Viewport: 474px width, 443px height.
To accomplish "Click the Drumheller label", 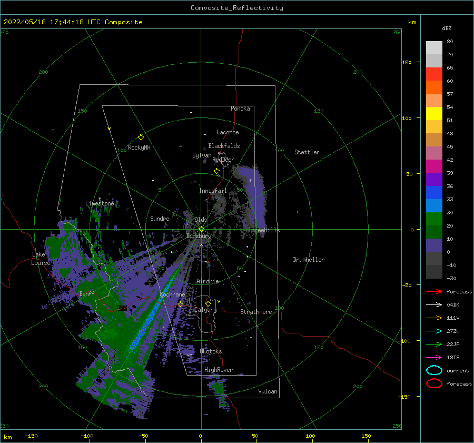I will pyautogui.click(x=309, y=260).
